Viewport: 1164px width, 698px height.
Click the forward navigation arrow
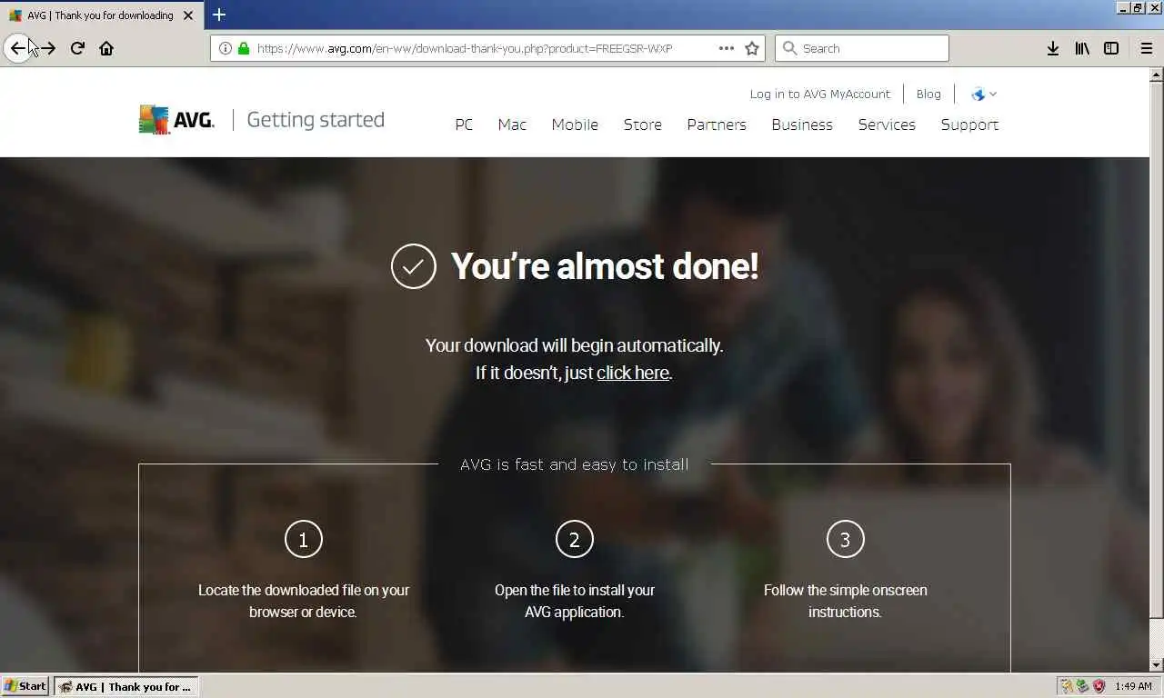(48, 48)
